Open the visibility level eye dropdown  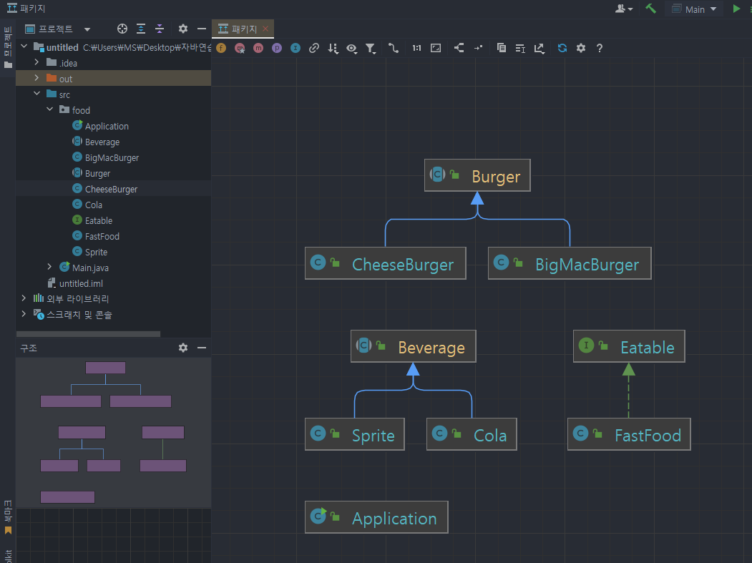pos(351,48)
